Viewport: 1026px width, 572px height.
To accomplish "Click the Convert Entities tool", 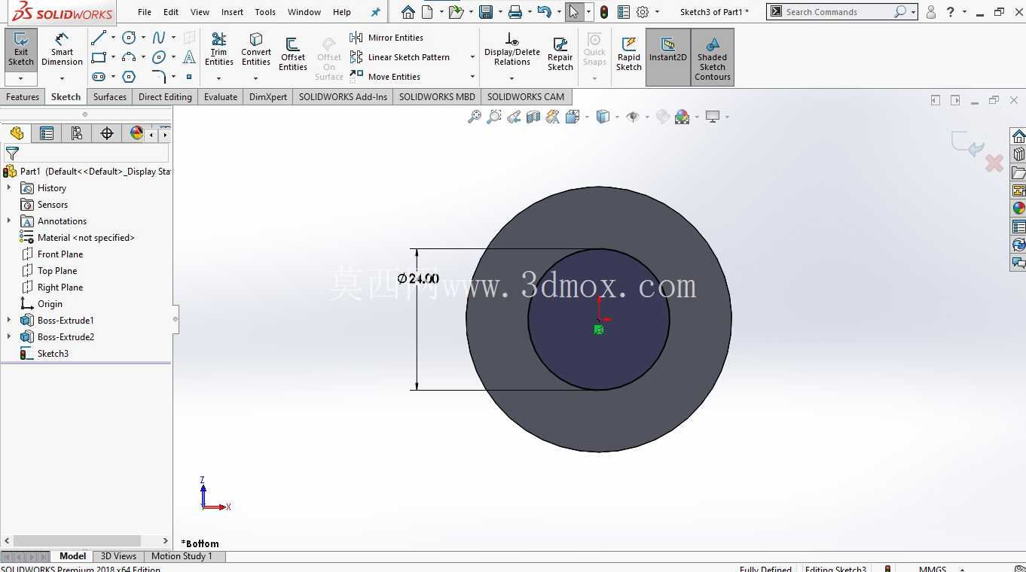I will [256, 50].
